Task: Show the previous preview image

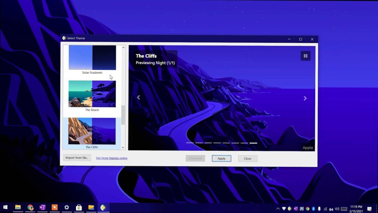Action: (x=138, y=97)
